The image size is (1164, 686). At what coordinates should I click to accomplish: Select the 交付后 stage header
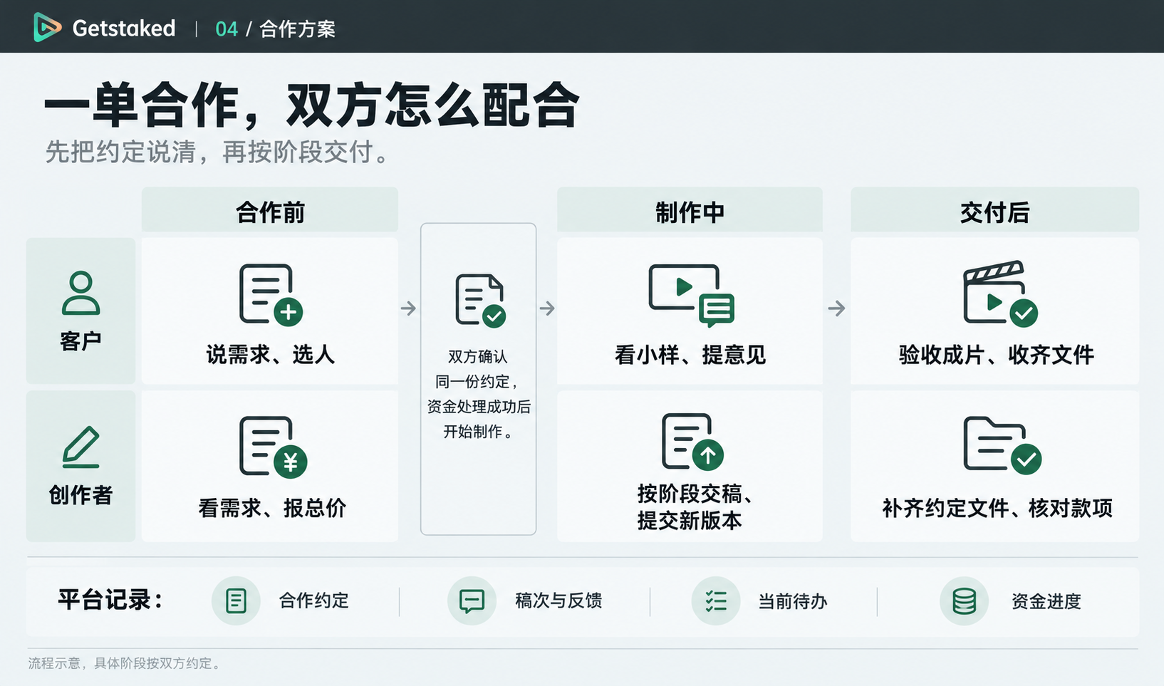(x=994, y=209)
